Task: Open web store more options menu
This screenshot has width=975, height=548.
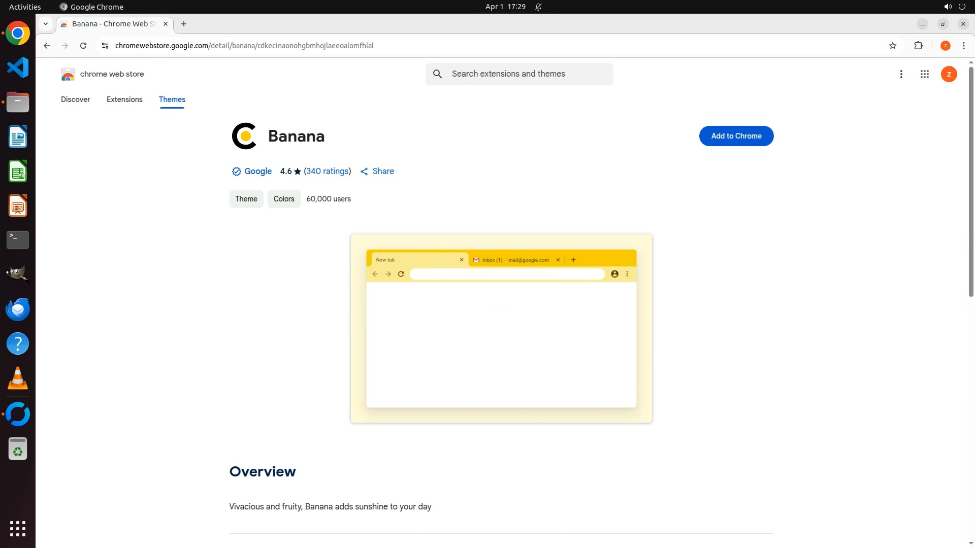Action: tap(901, 74)
